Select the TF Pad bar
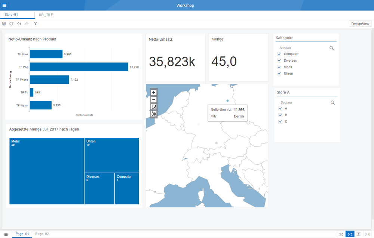 [x=79, y=67]
